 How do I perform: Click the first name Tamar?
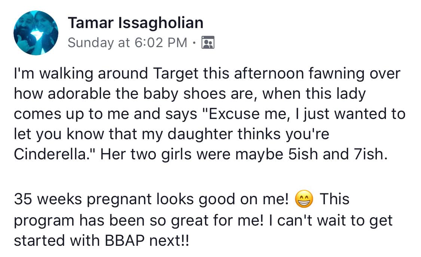coord(91,23)
